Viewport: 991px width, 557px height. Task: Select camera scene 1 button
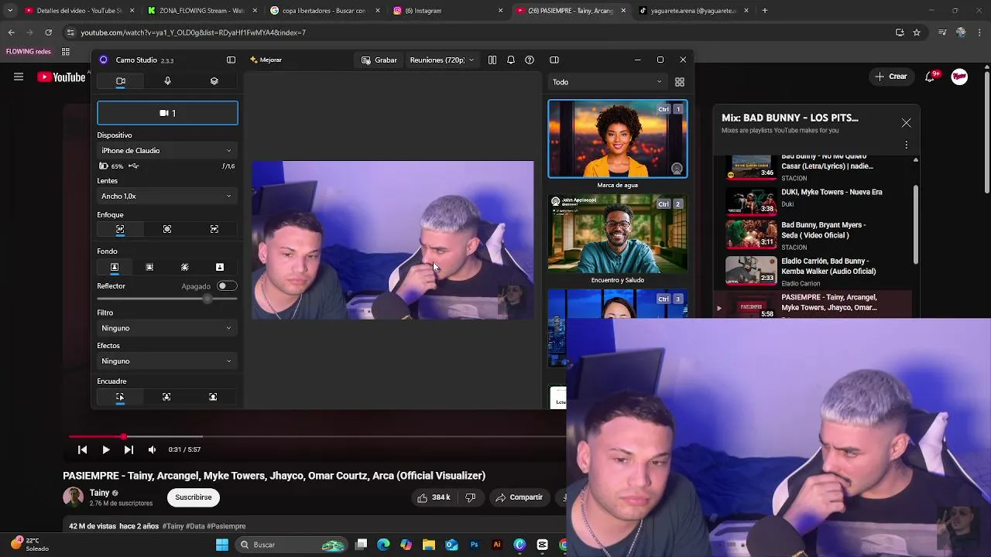coord(167,113)
